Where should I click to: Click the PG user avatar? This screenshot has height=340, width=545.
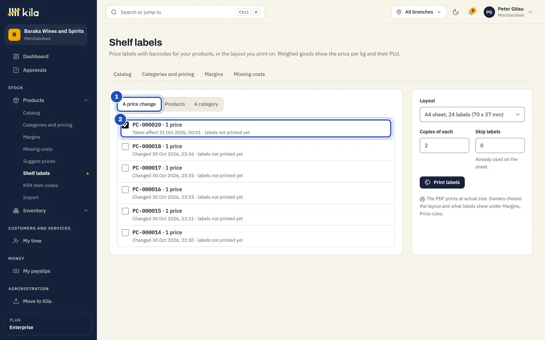(489, 12)
